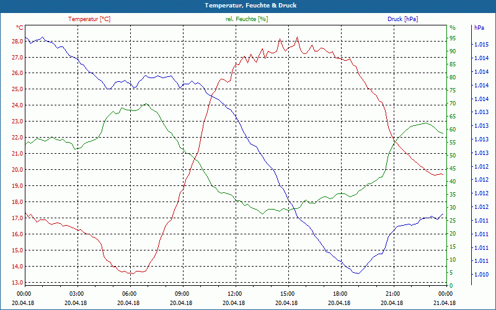
Task: Click the 27,0 temperature tick label
Action: click(x=16, y=57)
